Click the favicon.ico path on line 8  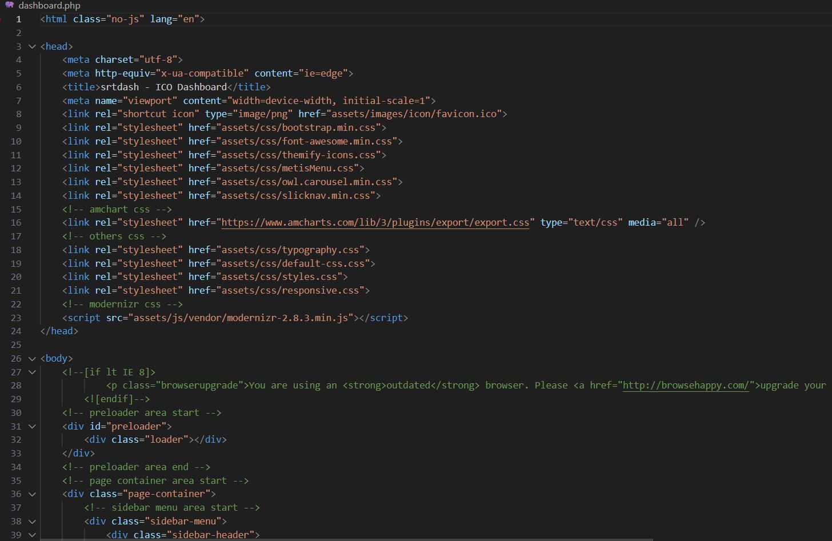(414, 114)
